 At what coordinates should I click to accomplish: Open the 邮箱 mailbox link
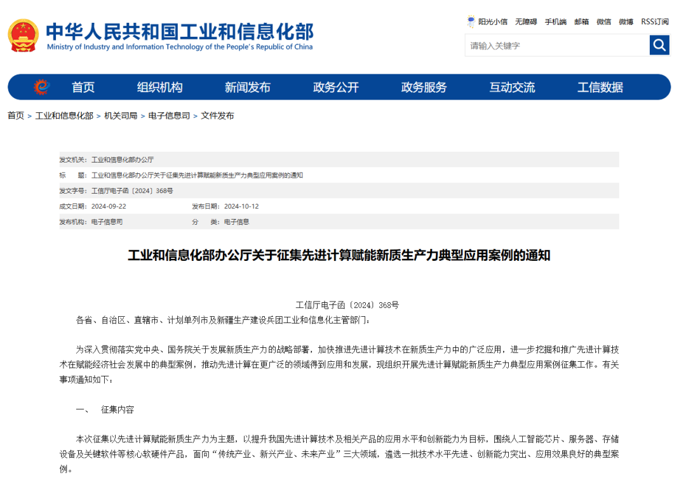point(581,22)
